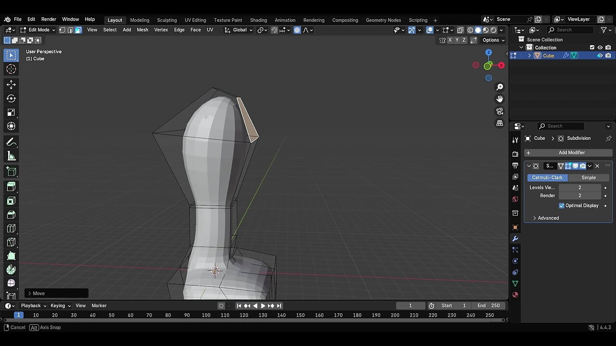Activate the Rotate tool
616x346 pixels.
[x=11, y=99]
